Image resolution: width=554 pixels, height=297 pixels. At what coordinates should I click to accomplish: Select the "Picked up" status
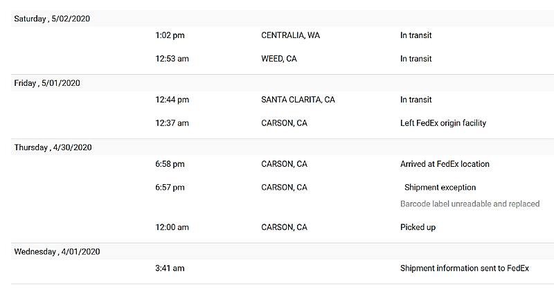point(418,227)
